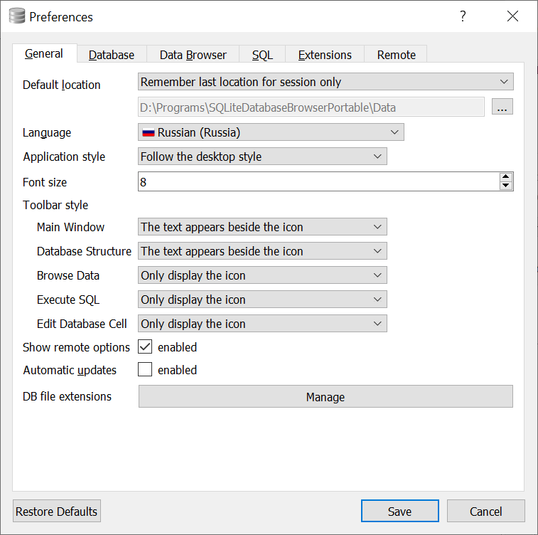Screen dimensions: 538x535
Task: Open the Default location dropdown
Action: (x=326, y=82)
